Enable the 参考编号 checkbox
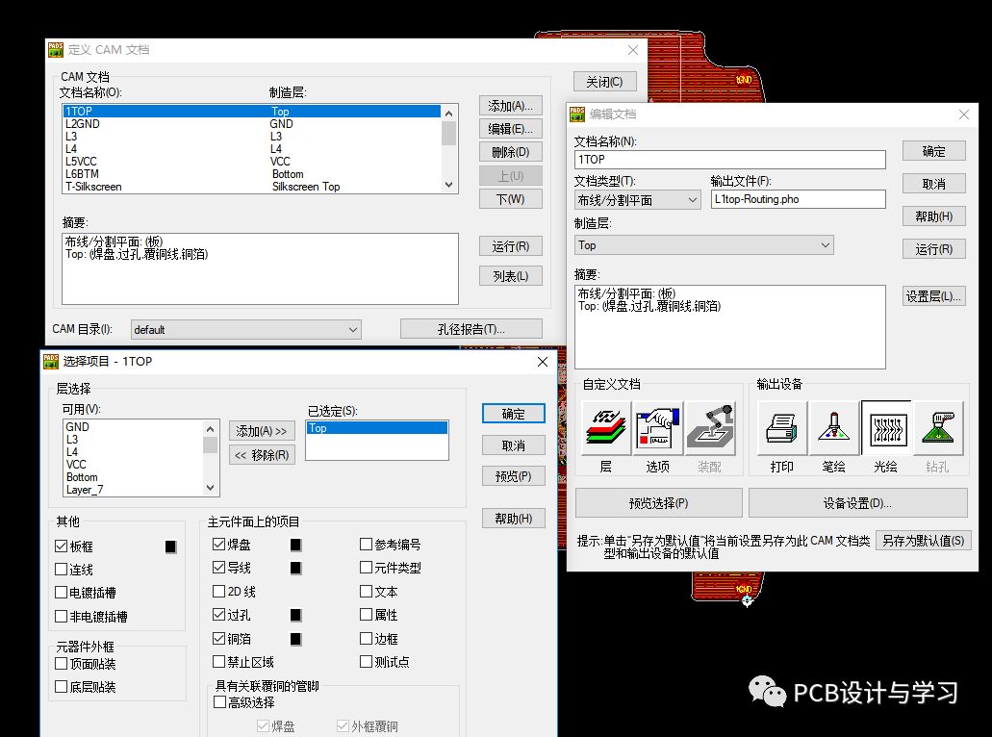 [366, 544]
